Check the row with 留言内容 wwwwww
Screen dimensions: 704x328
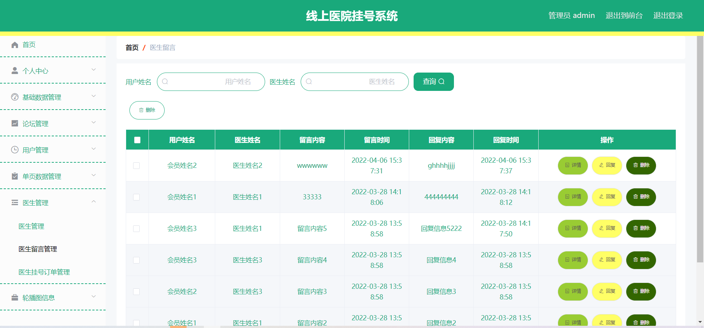pyautogui.click(x=136, y=166)
